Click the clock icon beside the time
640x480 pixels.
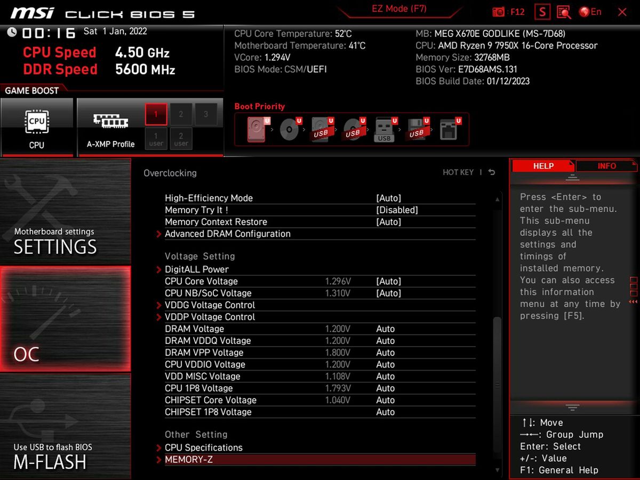12,32
